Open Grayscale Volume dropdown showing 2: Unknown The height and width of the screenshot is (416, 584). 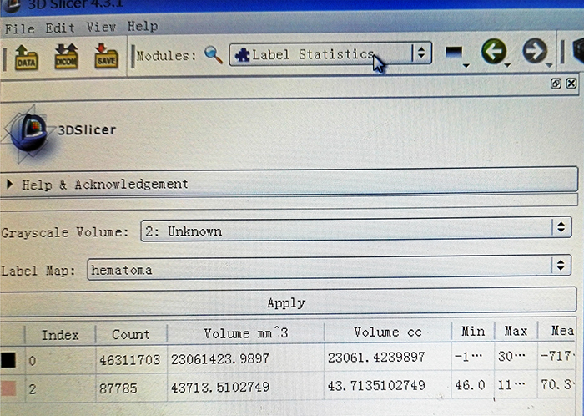coord(356,230)
